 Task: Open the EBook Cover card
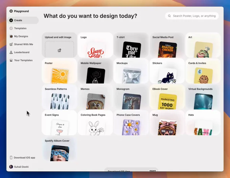point(167,97)
